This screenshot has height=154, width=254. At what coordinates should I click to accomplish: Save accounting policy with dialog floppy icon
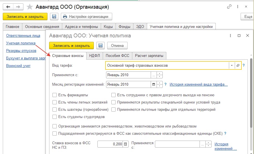(100, 46)
